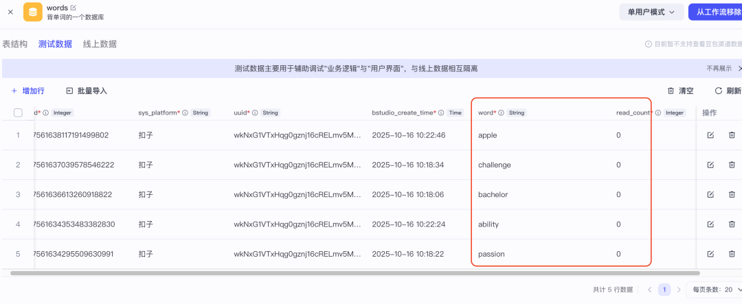Click the 操作 column header
The height and width of the screenshot is (304, 742).
[x=709, y=113]
